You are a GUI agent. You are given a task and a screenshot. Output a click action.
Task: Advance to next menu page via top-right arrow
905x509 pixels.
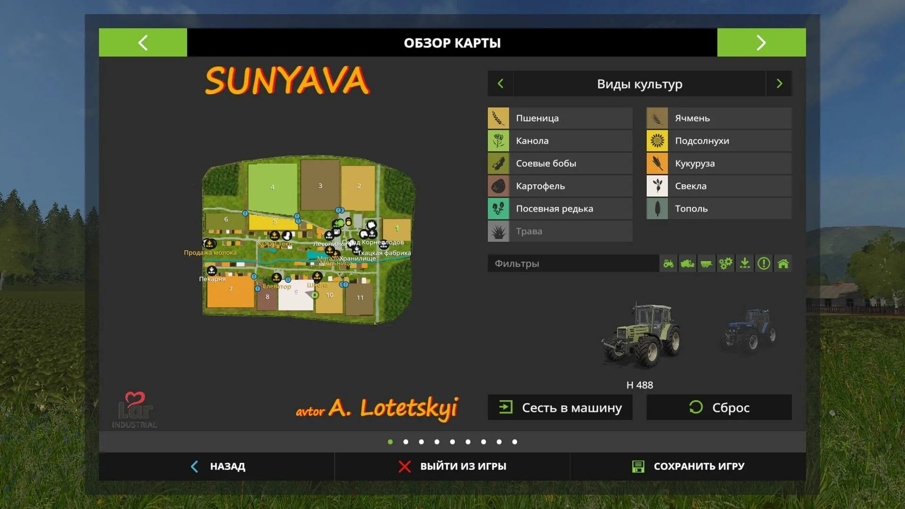click(x=761, y=43)
